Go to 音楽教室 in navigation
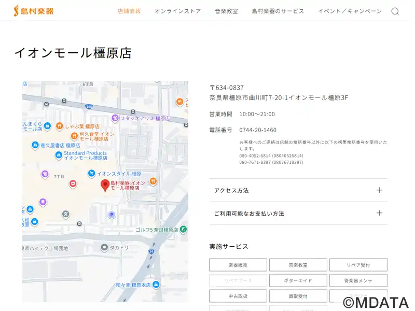This screenshot has height=311, width=415. pyautogui.click(x=227, y=11)
